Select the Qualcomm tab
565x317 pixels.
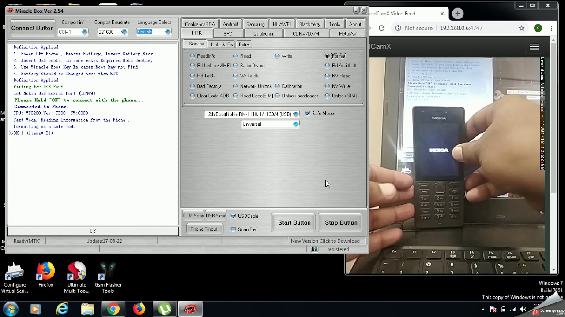pos(264,33)
